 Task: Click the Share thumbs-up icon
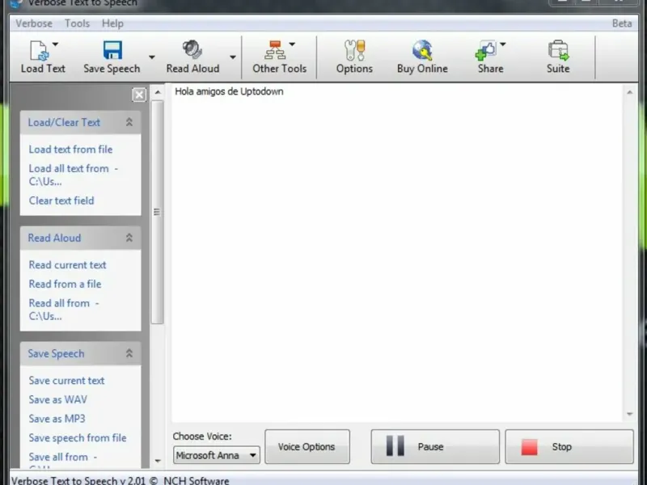[x=486, y=51]
